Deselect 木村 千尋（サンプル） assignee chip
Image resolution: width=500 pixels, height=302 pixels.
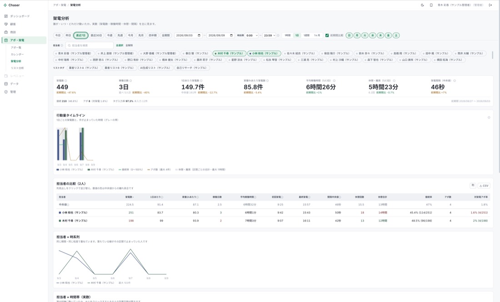pyautogui.click(x=230, y=54)
